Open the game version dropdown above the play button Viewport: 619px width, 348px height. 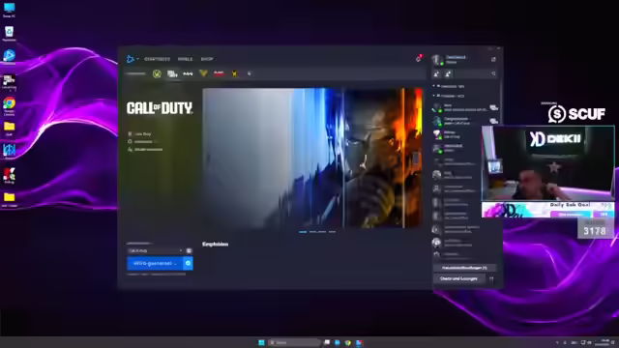click(x=156, y=250)
